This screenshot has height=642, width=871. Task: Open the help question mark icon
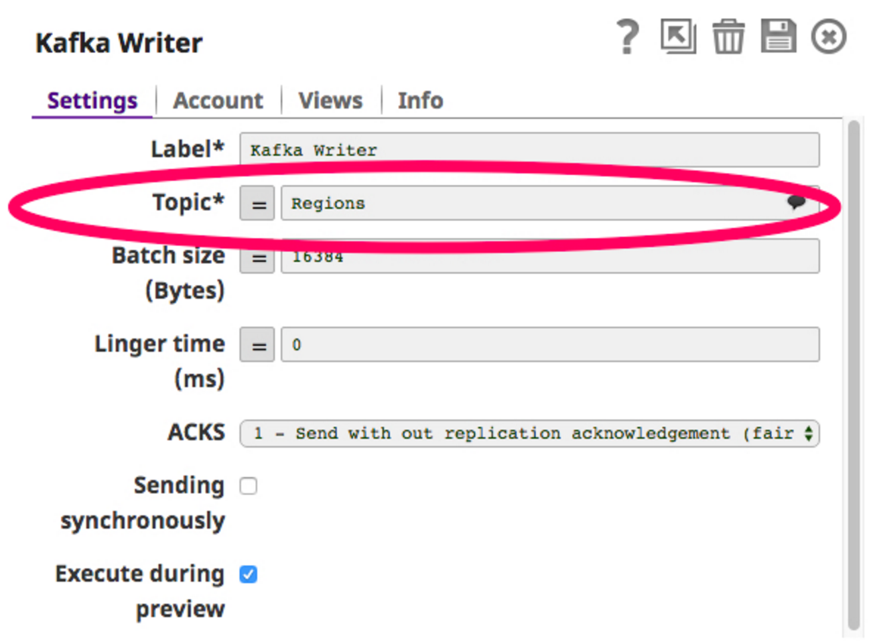coord(628,36)
